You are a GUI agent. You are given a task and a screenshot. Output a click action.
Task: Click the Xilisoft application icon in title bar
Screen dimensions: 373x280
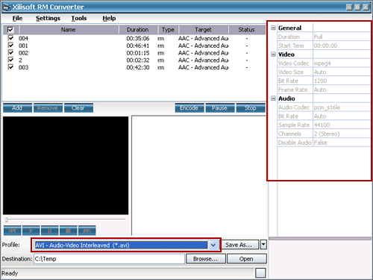click(7, 7)
